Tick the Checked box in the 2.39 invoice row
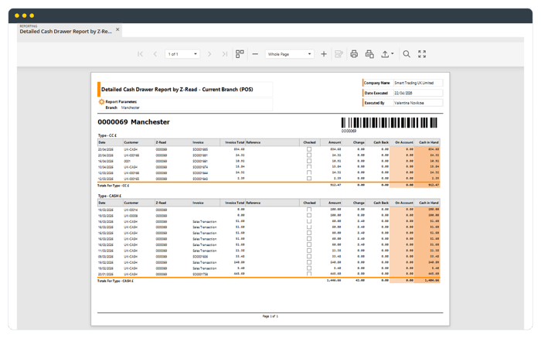The height and width of the screenshot is (338, 541). [x=309, y=179]
